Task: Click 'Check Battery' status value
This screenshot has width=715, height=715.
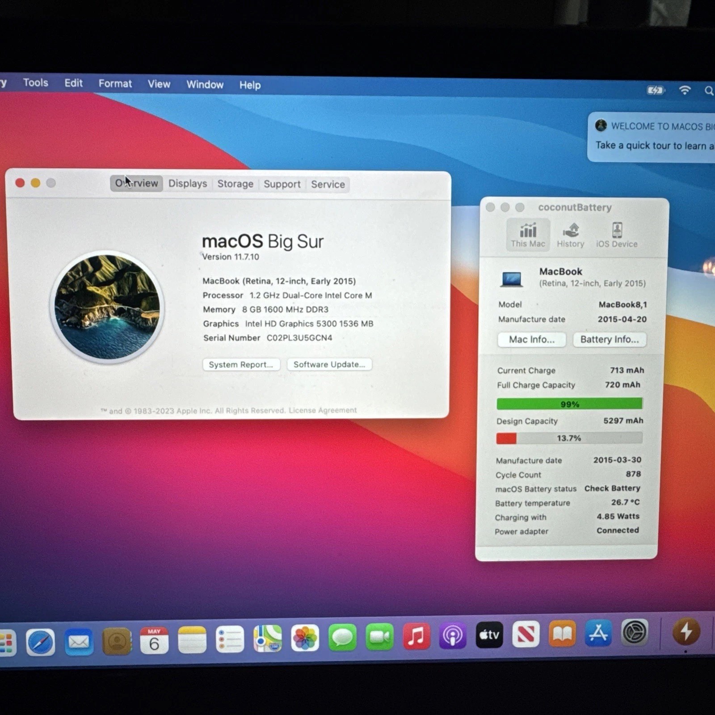Action: pyautogui.click(x=612, y=488)
